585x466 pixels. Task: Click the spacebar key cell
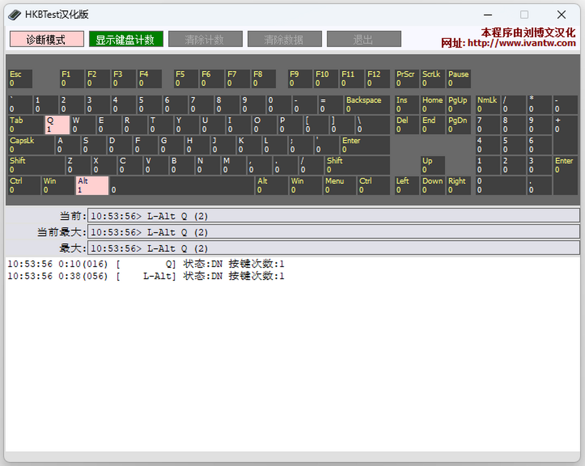tap(182, 185)
